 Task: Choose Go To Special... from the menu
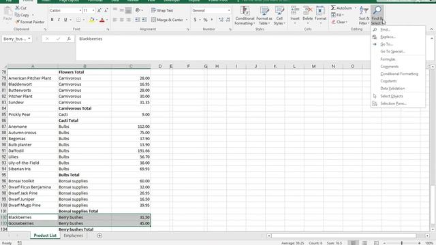tap(398, 52)
